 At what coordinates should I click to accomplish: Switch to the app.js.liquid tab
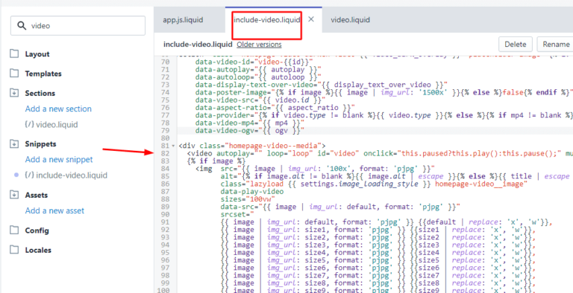[183, 19]
